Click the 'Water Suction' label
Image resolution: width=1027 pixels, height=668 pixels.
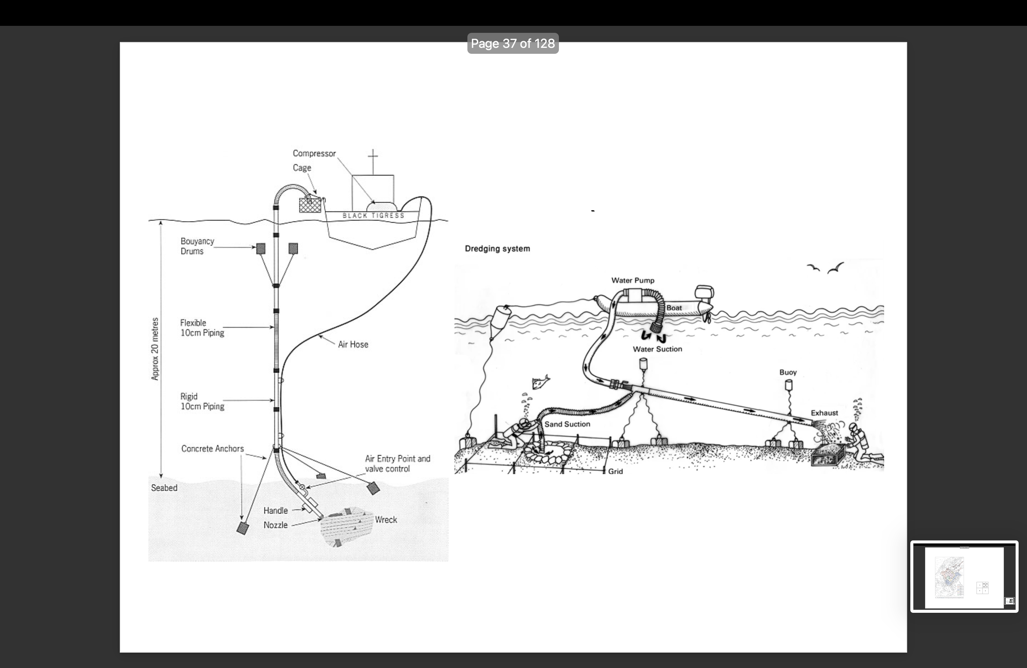tap(657, 349)
